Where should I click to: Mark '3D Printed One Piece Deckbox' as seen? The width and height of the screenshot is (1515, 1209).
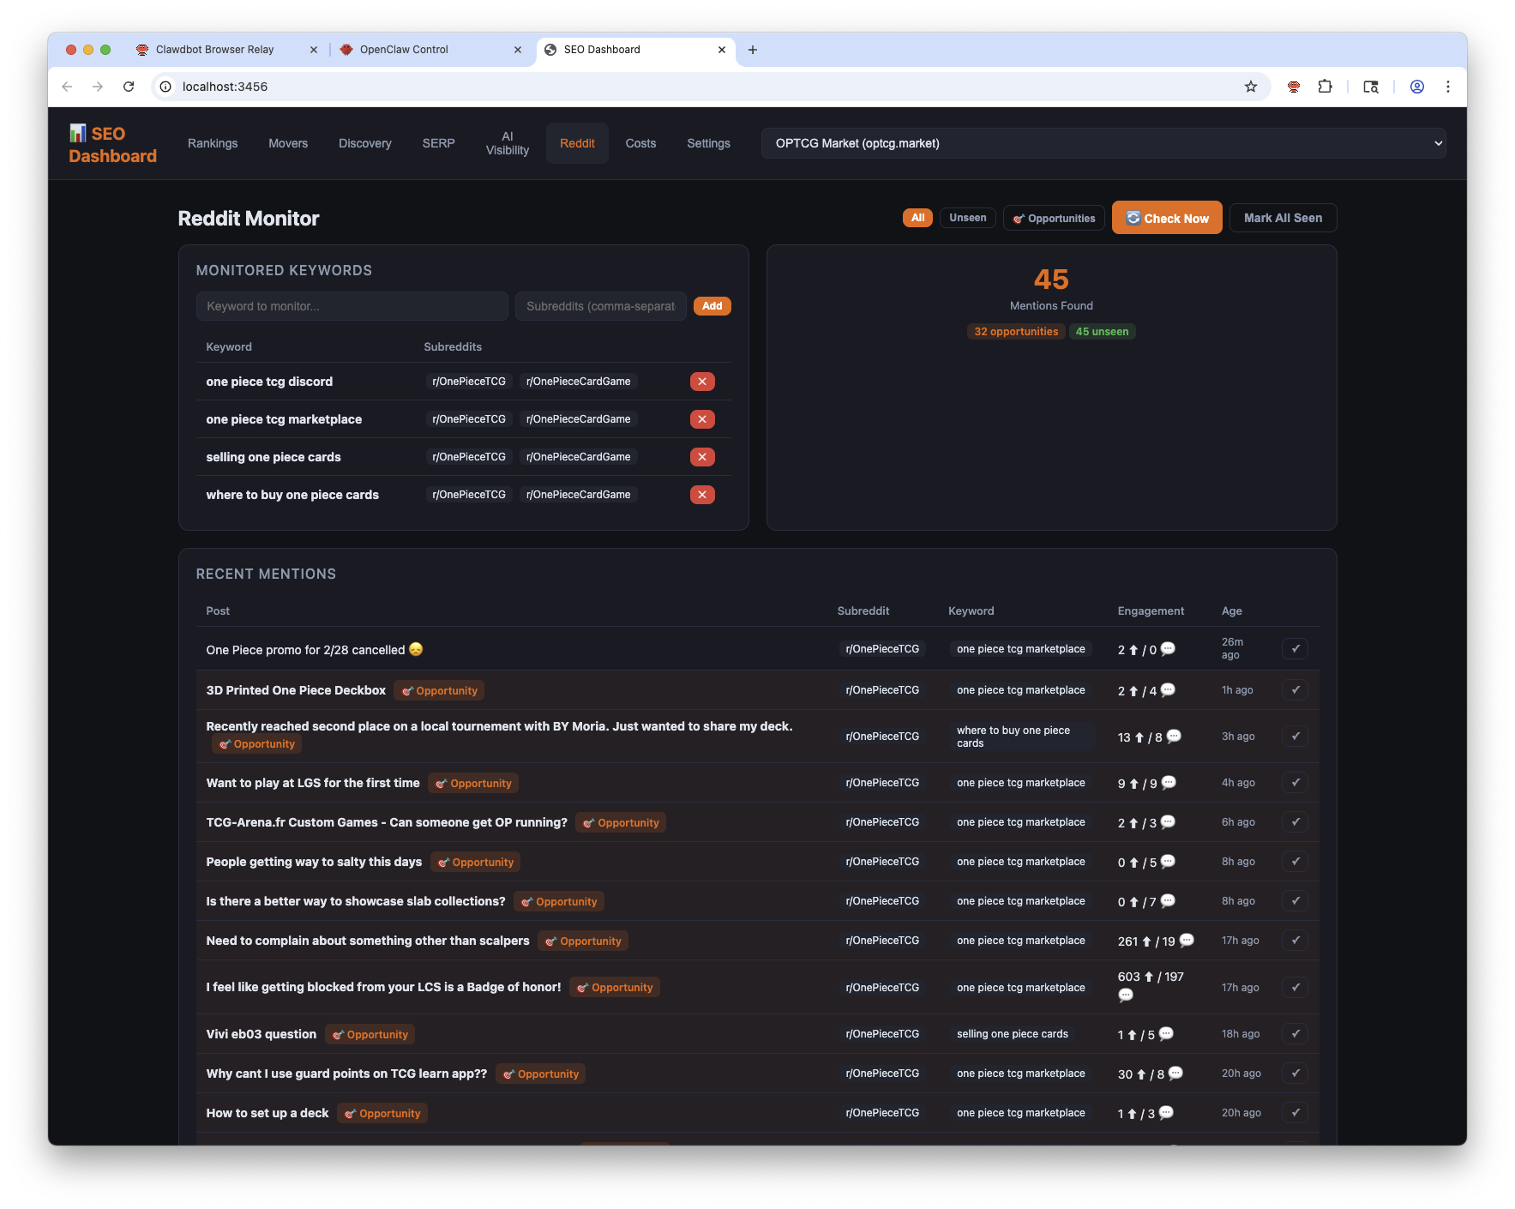[1295, 690]
